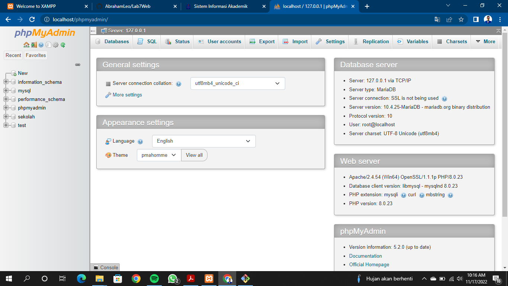Open the Documentation link
Image resolution: width=508 pixels, height=286 pixels.
click(x=366, y=256)
